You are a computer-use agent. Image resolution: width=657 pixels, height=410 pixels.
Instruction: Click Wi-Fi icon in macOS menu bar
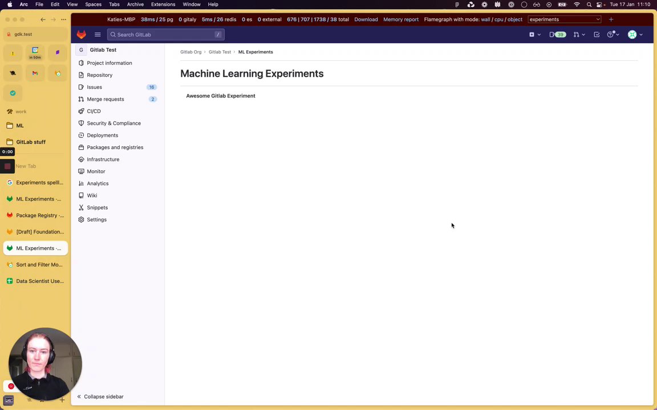(x=577, y=4)
